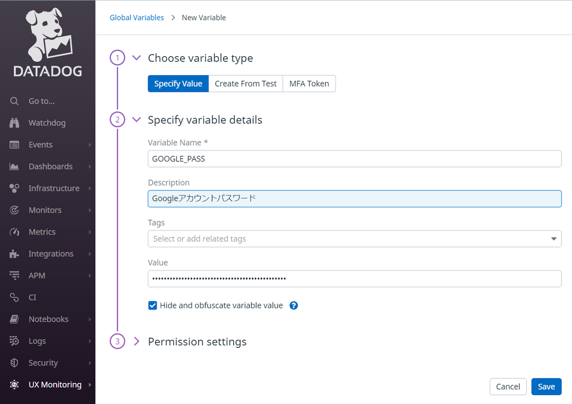Click the Security shield icon
Viewport: 572px width, 404px height.
click(x=14, y=363)
